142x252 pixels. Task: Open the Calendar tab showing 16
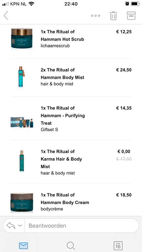[x=118, y=246]
